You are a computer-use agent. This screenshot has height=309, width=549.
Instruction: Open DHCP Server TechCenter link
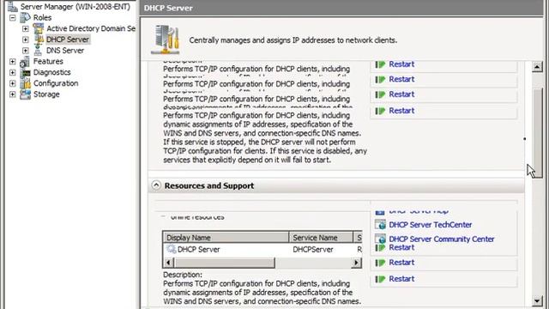(431, 225)
